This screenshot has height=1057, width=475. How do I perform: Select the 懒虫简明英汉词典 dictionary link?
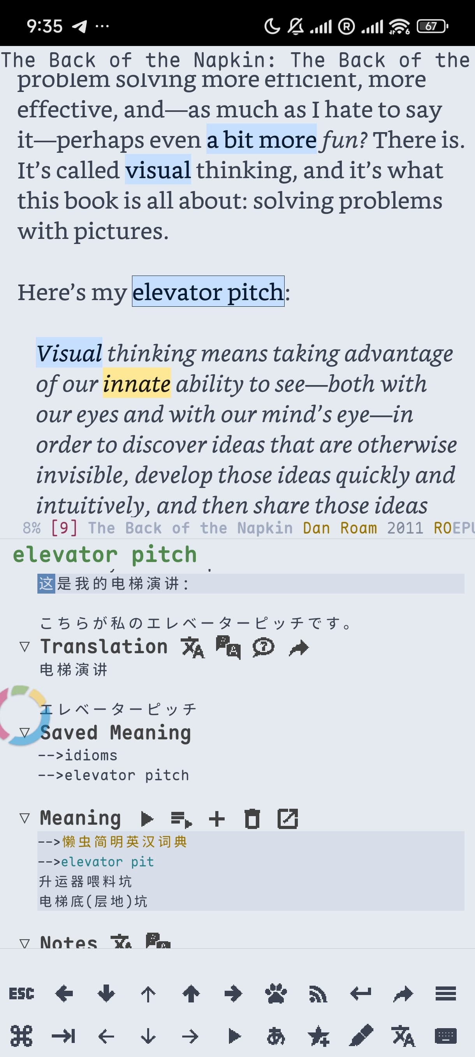pos(125,842)
